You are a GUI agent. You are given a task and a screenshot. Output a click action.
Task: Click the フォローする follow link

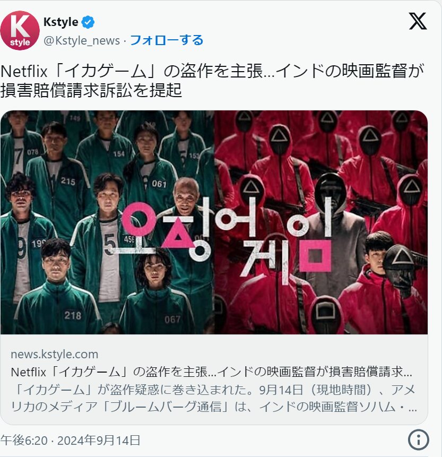tap(167, 40)
